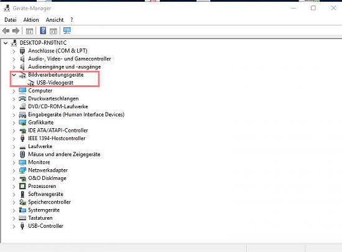
Task: Click the Forward arrow toolbar icon
Action: tap(16, 30)
